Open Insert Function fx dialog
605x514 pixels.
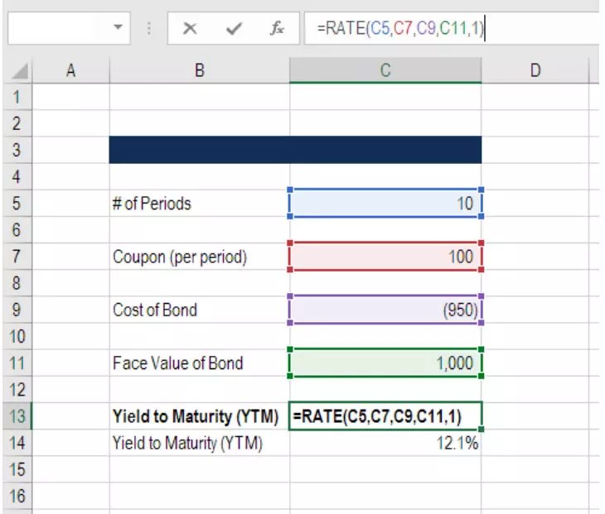tap(277, 28)
